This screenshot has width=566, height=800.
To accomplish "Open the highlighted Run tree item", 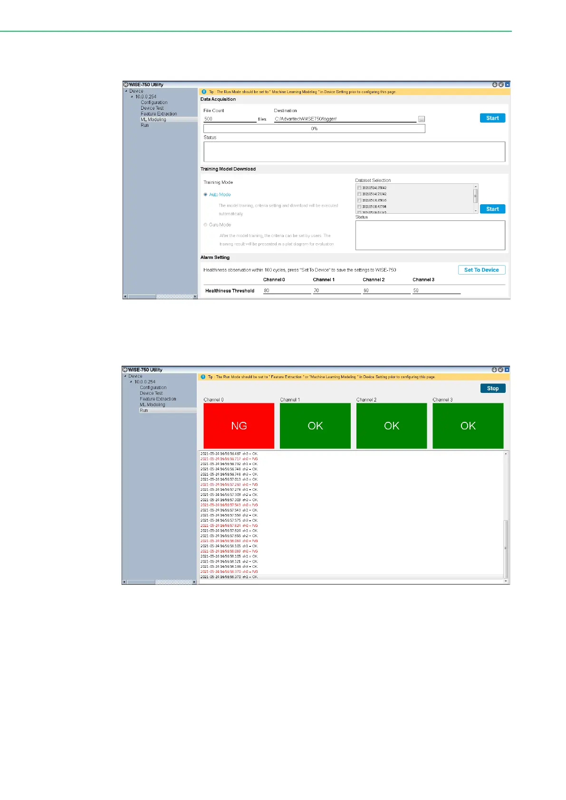I will tap(144, 410).
